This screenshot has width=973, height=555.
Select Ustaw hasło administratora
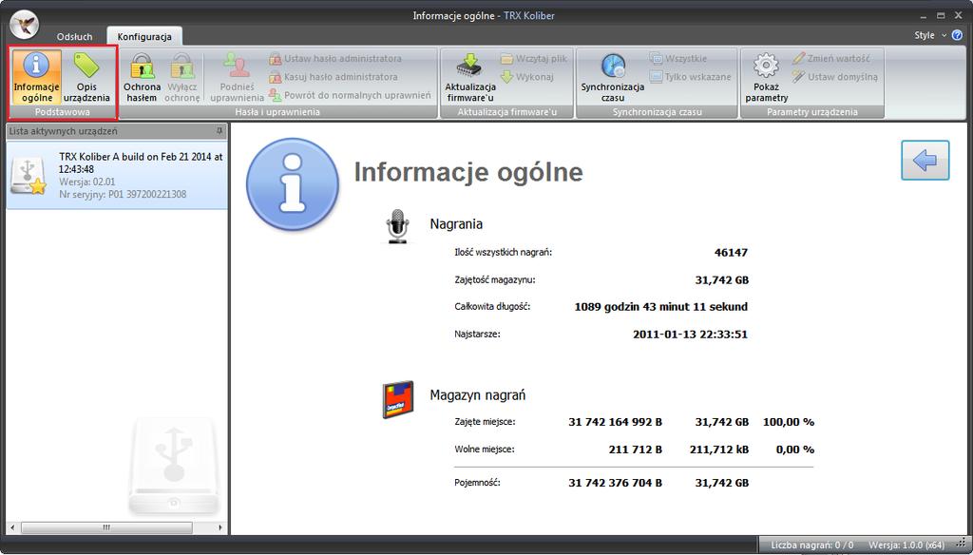[335, 58]
